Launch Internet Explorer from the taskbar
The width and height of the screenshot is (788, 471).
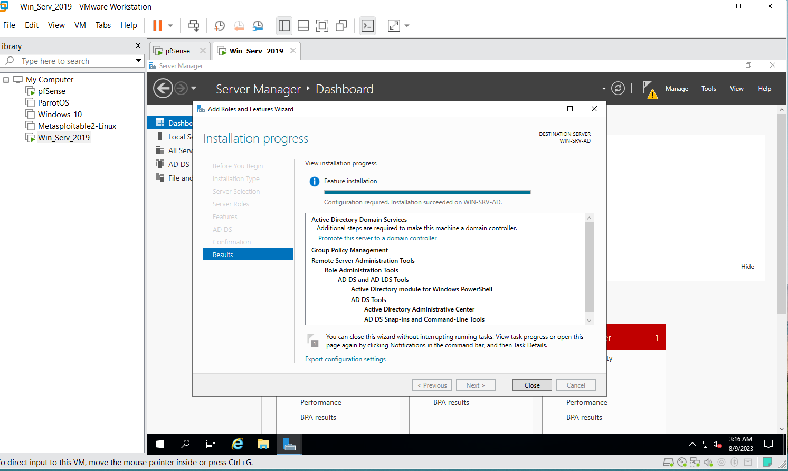point(238,444)
